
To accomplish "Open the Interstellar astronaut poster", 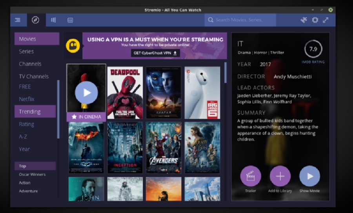I will point(125,189).
